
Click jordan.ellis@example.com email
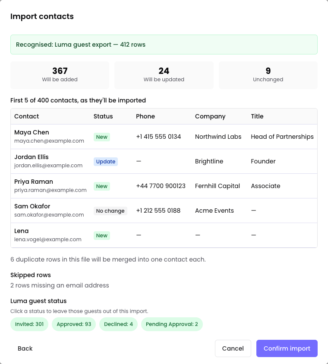[x=48, y=166]
